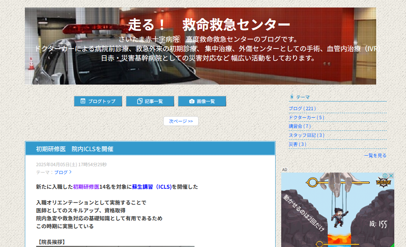Click the camera icon on 画像一覧 button

pos(192,101)
